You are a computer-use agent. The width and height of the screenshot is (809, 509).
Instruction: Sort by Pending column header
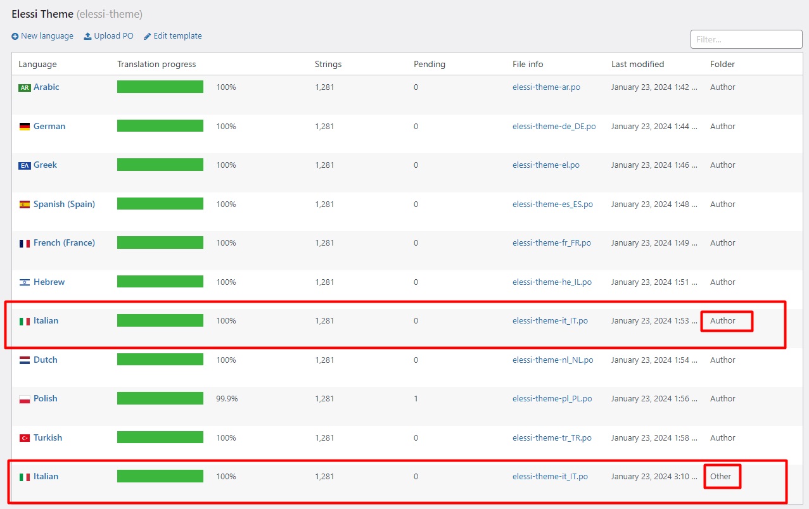(x=429, y=64)
